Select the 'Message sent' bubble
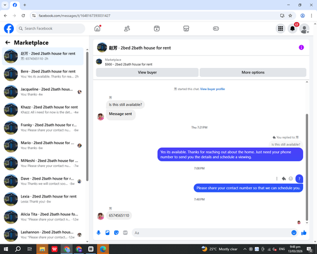The height and width of the screenshot is (254, 317). [x=120, y=114]
